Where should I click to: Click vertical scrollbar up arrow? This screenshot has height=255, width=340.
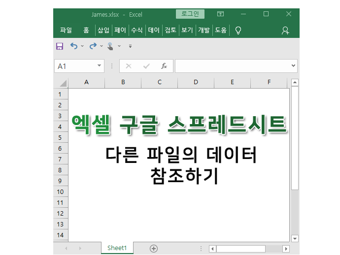point(295,83)
